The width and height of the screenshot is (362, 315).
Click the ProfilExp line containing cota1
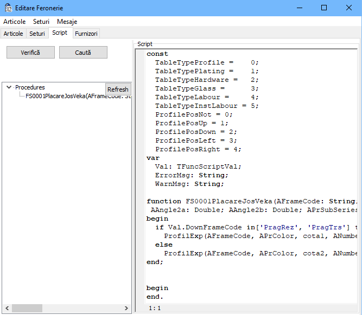click(261, 236)
